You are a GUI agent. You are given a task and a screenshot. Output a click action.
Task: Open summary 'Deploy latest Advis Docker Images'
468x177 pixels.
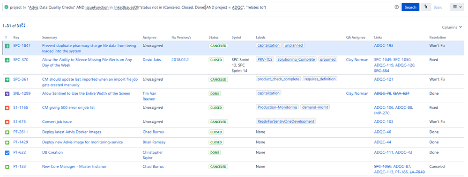(72, 132)
